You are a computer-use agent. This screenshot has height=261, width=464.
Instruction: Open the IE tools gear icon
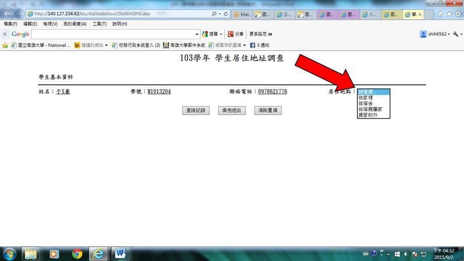(457, 14)
